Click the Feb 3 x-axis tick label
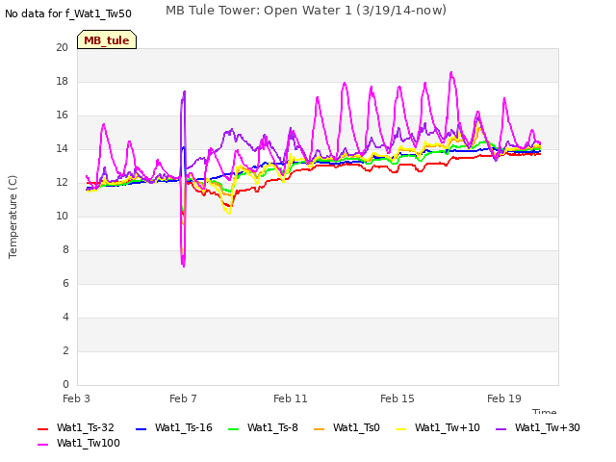 (x=76, y=398)
